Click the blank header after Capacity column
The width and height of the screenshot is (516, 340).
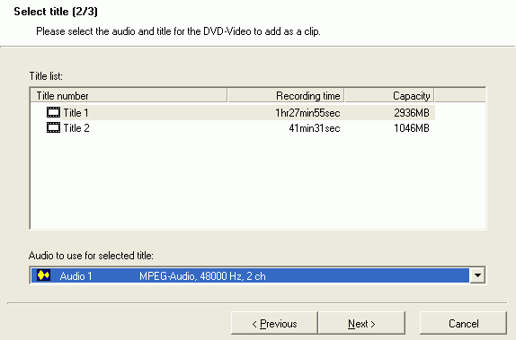point(460,96)
